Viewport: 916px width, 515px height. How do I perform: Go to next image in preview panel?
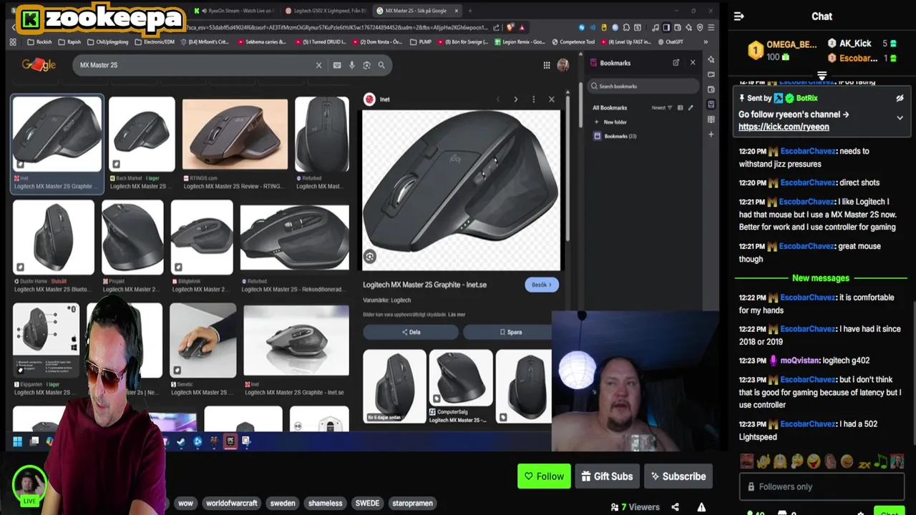pos(515,99)
